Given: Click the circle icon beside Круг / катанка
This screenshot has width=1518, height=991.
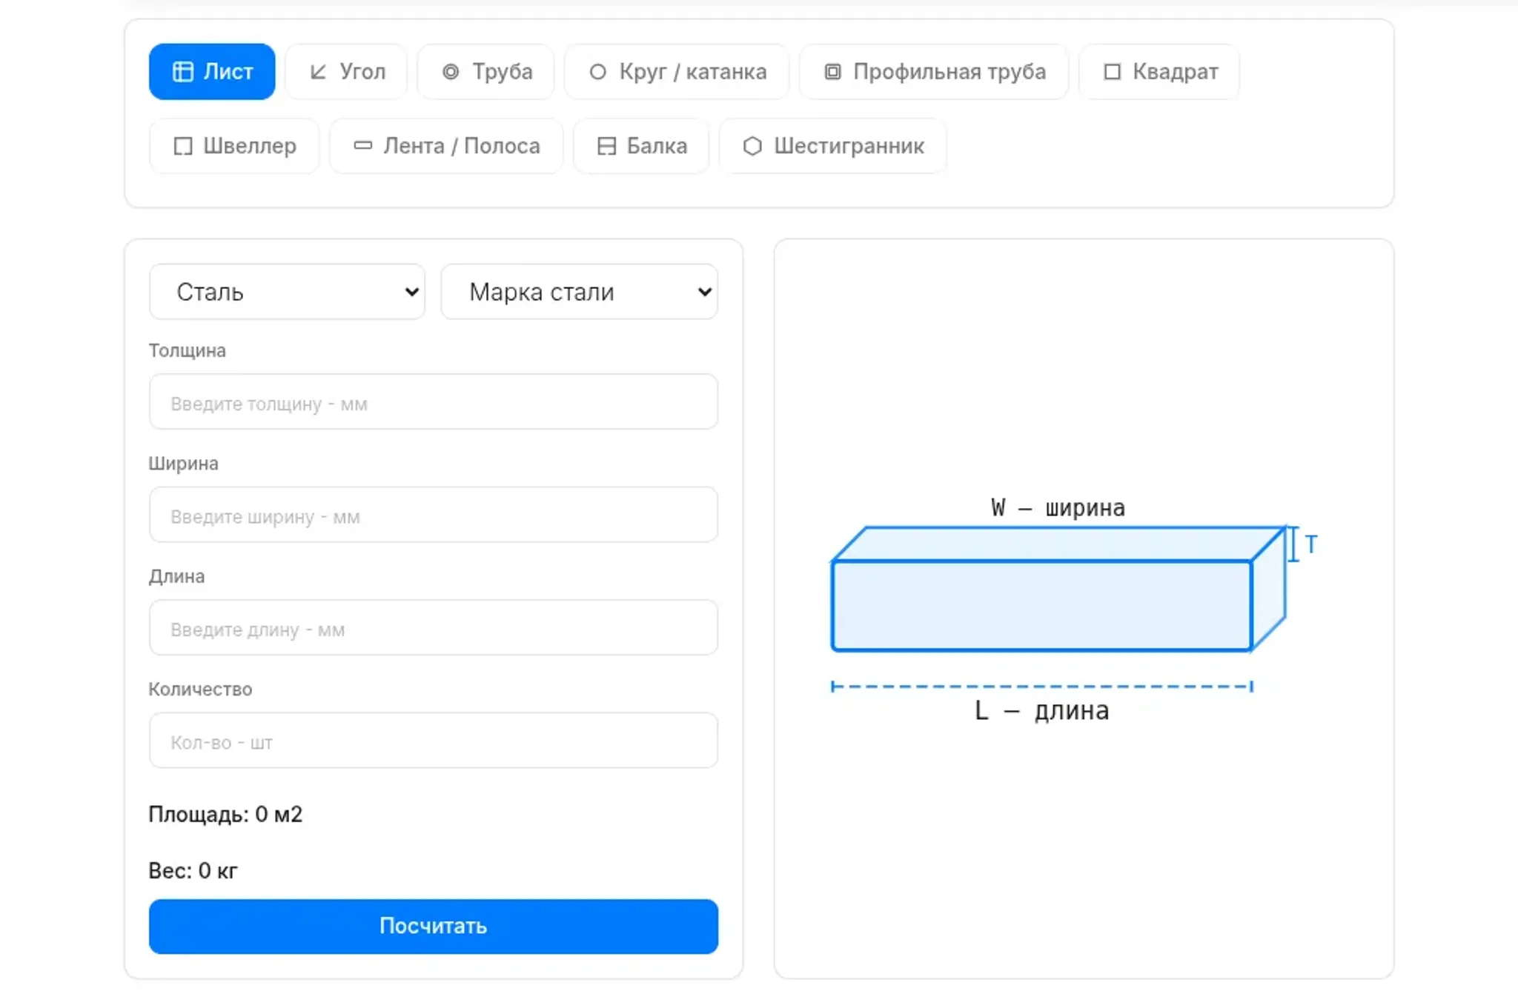Looking at the screenshot, I should click(x=597, y=72).
